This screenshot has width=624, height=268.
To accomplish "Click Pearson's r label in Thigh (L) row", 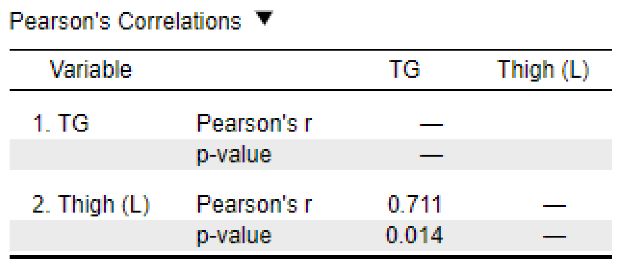I will [x=254, y=204].
